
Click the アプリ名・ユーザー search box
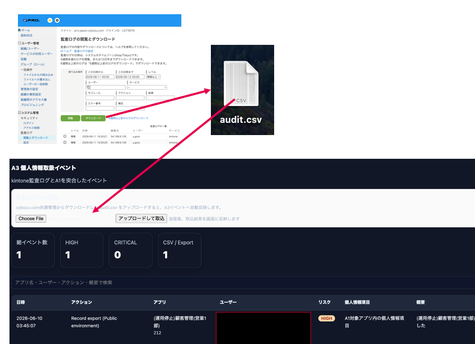click(243, 282)
